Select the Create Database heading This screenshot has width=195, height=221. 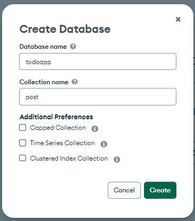(x=65, y=29)
